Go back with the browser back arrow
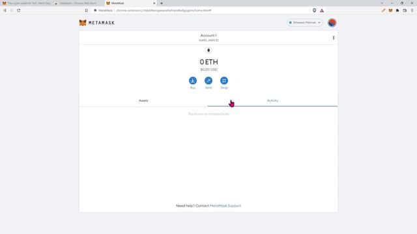Screen dimensions: 417x234 (x=5, y=10)
